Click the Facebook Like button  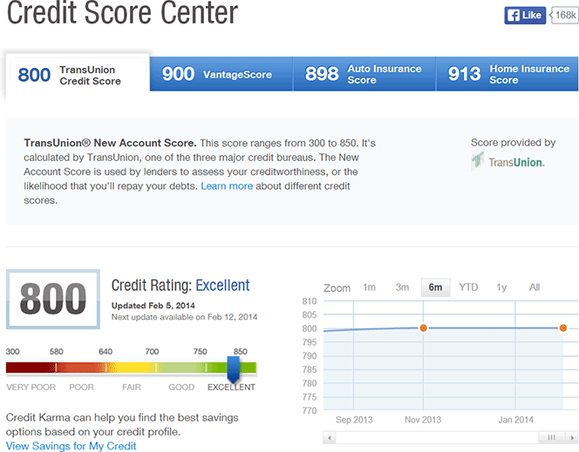525,16
